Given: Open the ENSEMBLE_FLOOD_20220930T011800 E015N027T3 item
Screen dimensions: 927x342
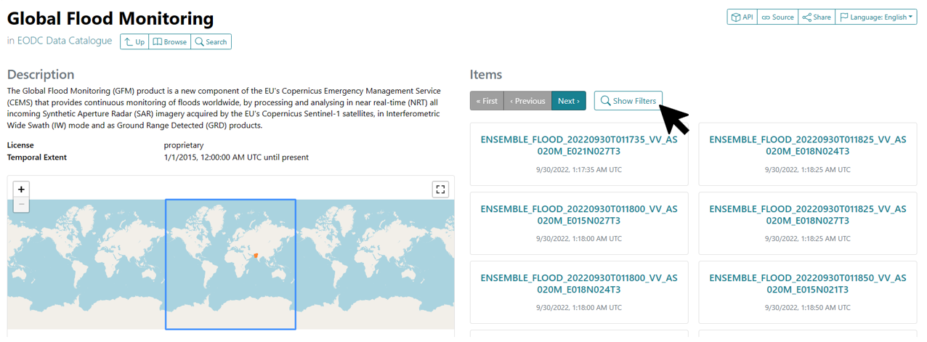Looking at the screenshot, I should pos(579,215).
